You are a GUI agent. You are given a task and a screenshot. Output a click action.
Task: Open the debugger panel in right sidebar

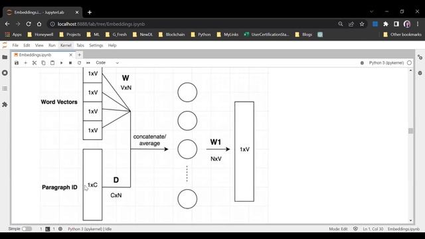pyautogui.click(x=420, y=73)
